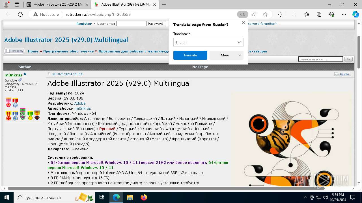Click the green shield medal
Image resolution: width=362 pixels, height=203 pixels.
[22, 114]
